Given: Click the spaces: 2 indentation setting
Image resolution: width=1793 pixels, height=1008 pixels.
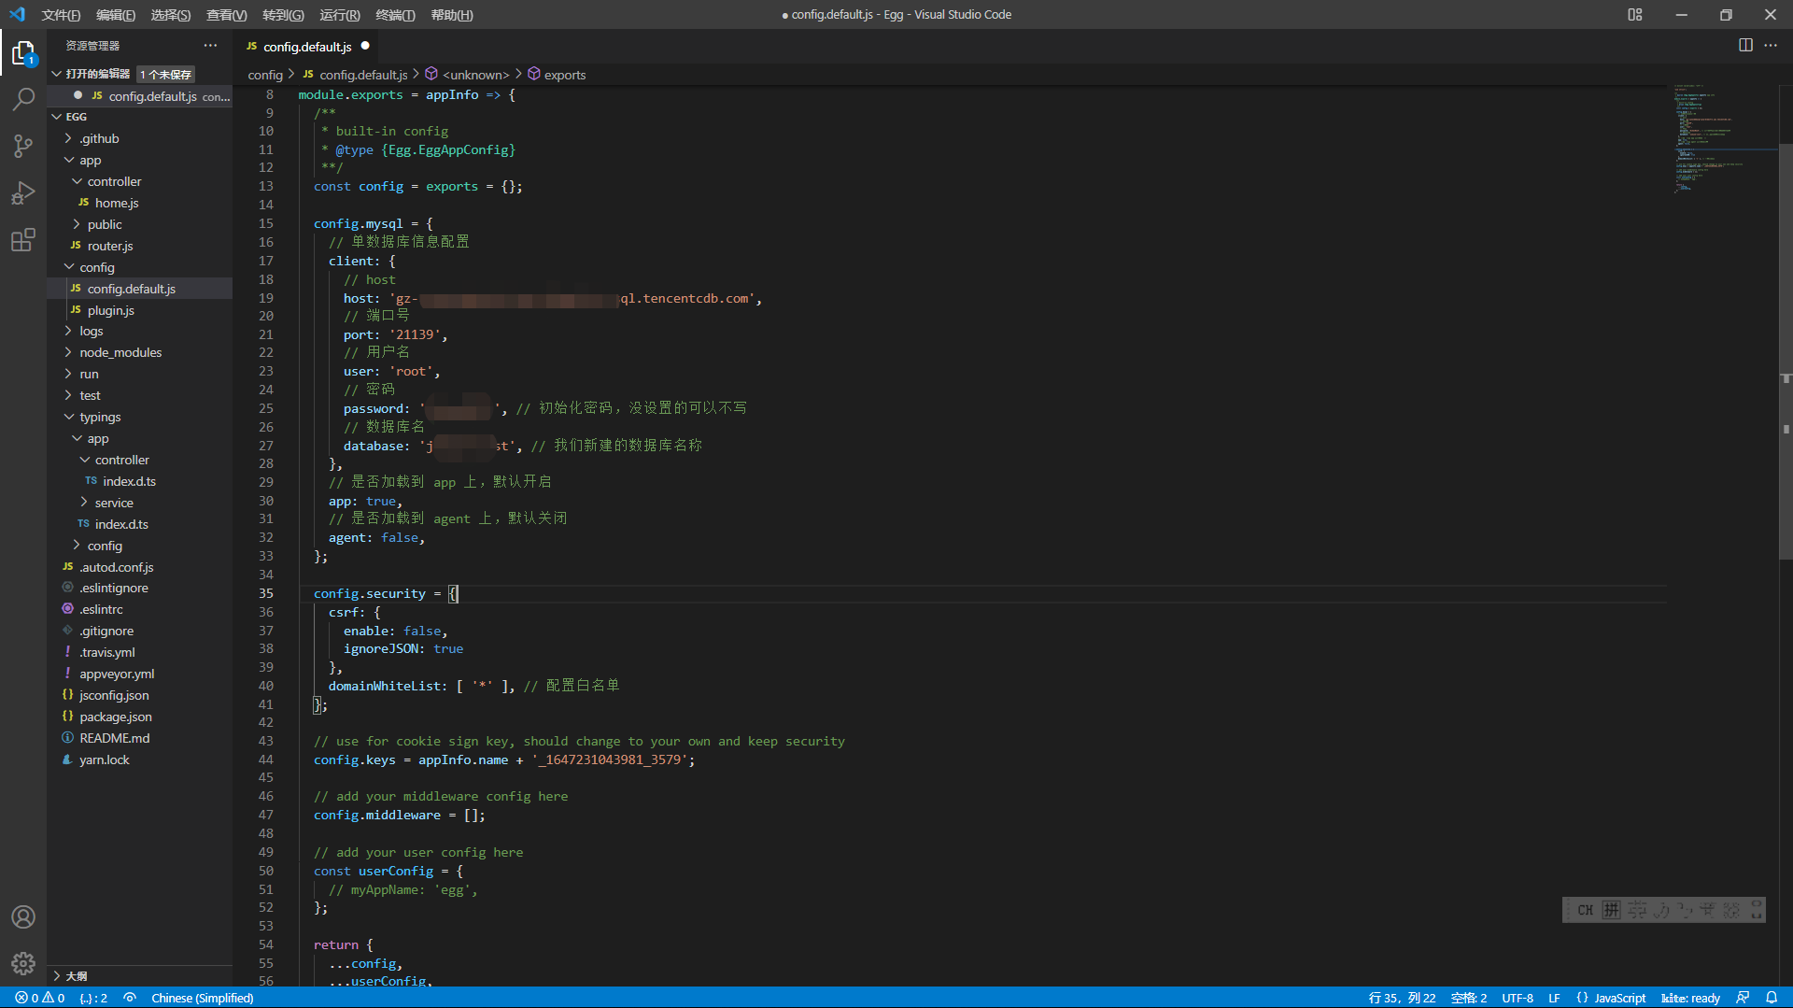Looking at the screenshot, I should (1469, 998).
